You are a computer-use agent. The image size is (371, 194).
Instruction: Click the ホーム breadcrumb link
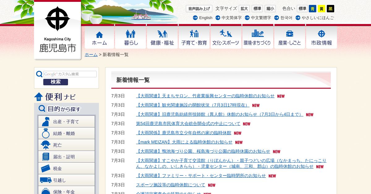(91, 55)
